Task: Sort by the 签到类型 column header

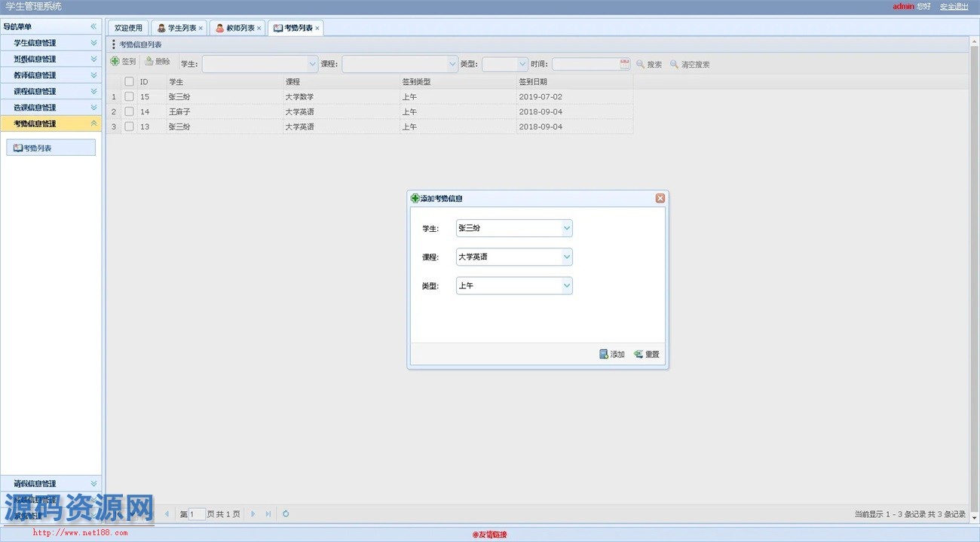Action: [458, 81]
